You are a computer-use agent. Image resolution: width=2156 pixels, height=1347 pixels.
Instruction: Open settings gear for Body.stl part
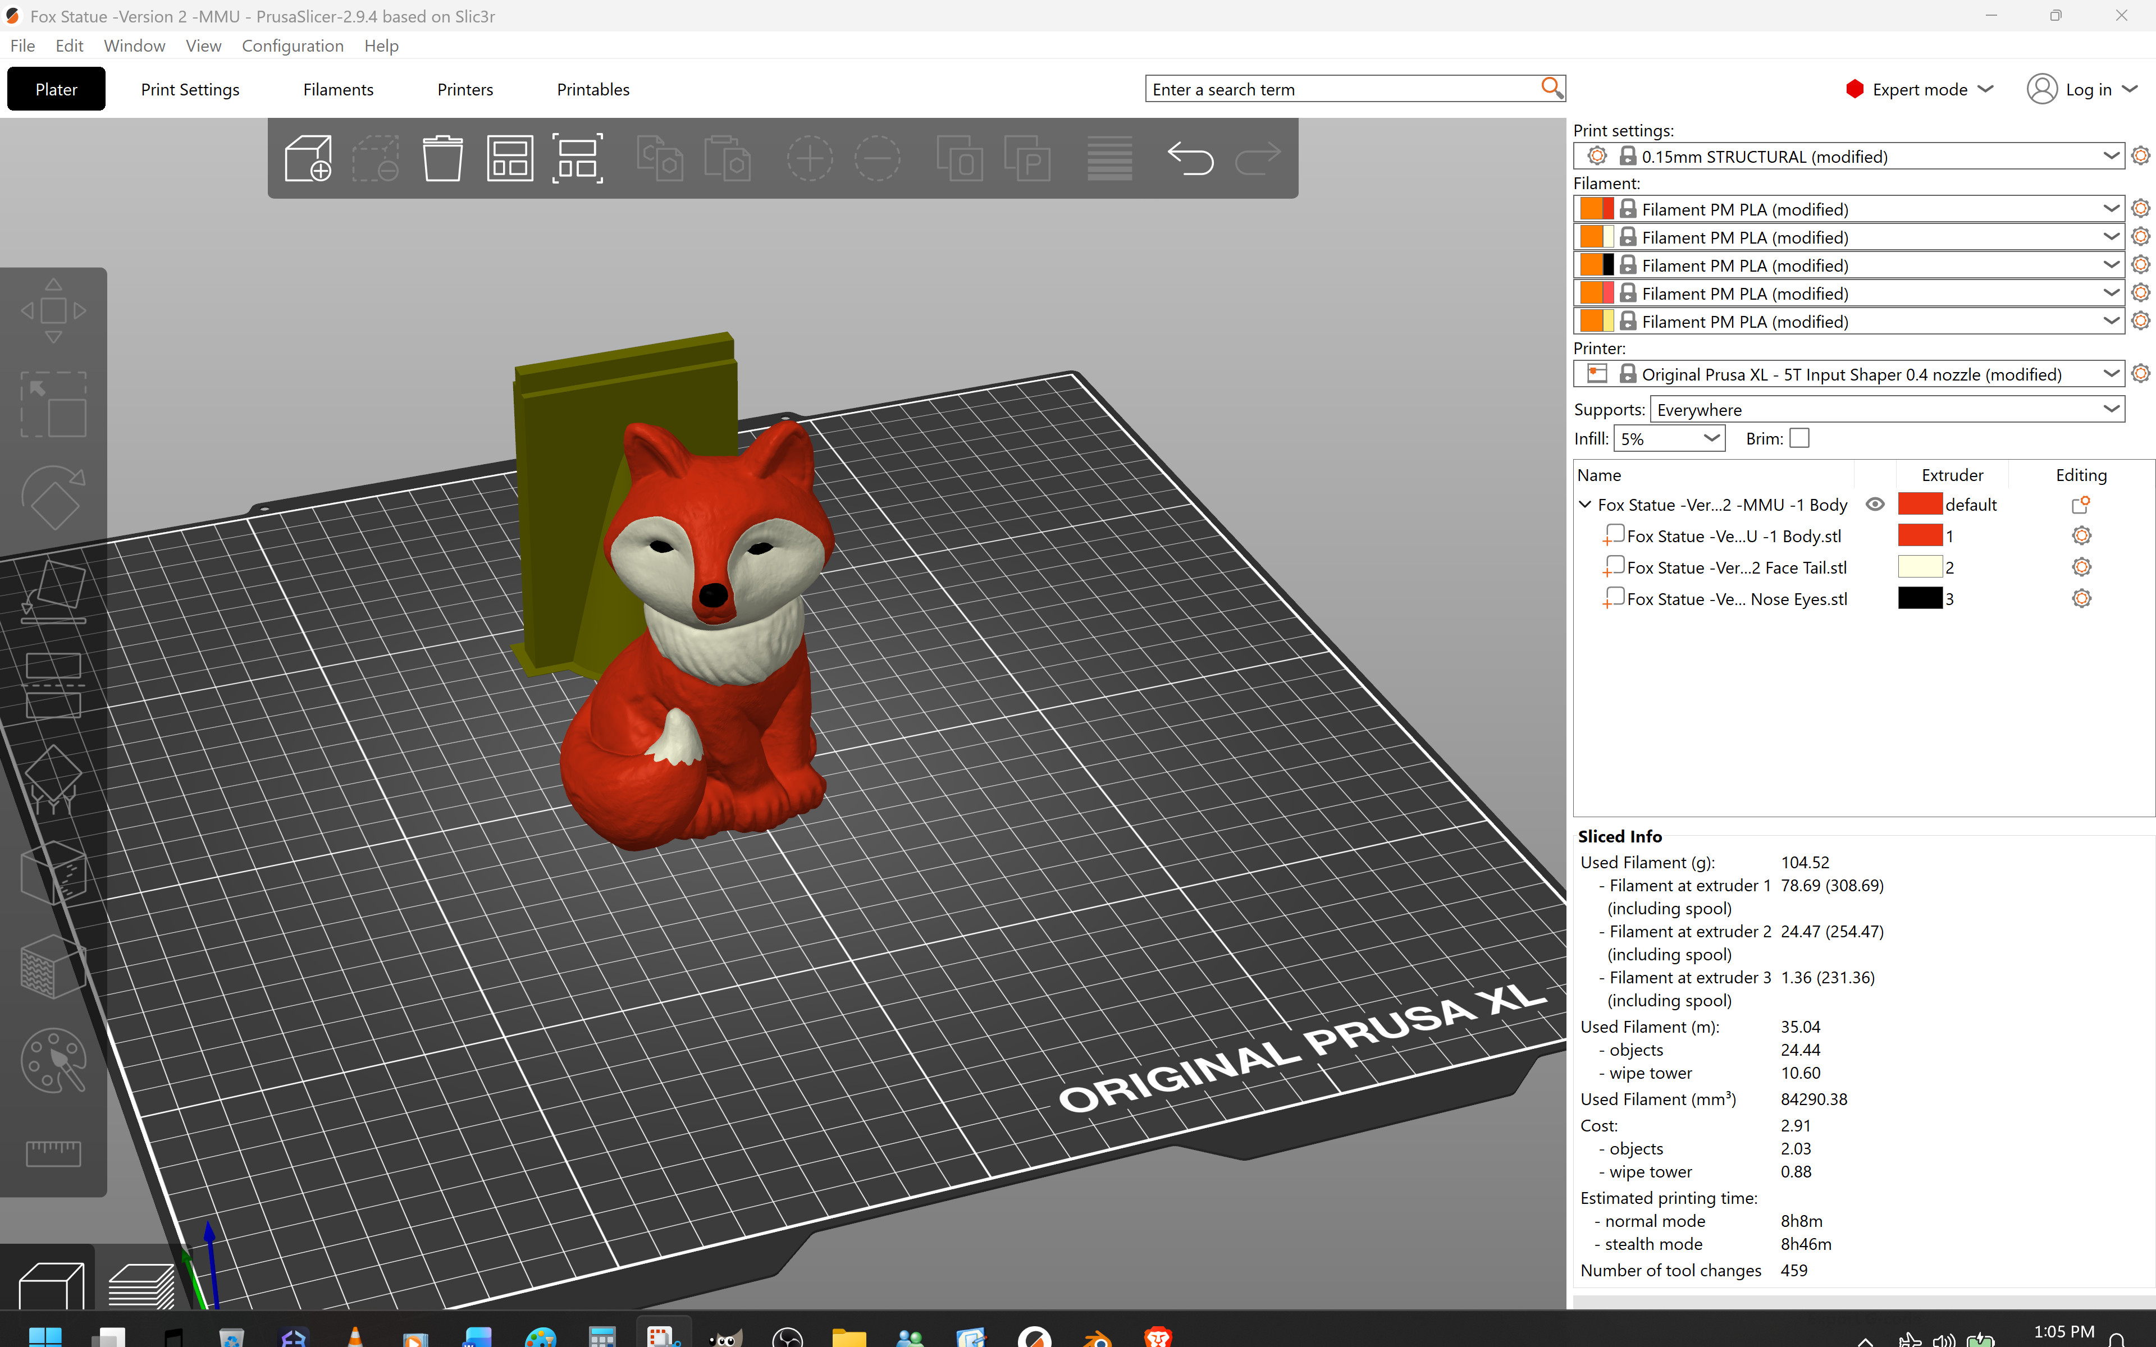(2081, 535)
